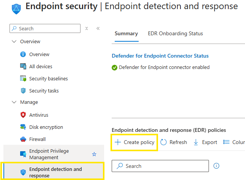Collapse the sidebar menu with double chevron

98,28
